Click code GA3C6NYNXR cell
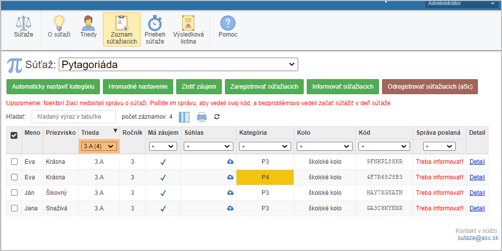The height and width of the screenshot is (251, 502). click(385, 208)
